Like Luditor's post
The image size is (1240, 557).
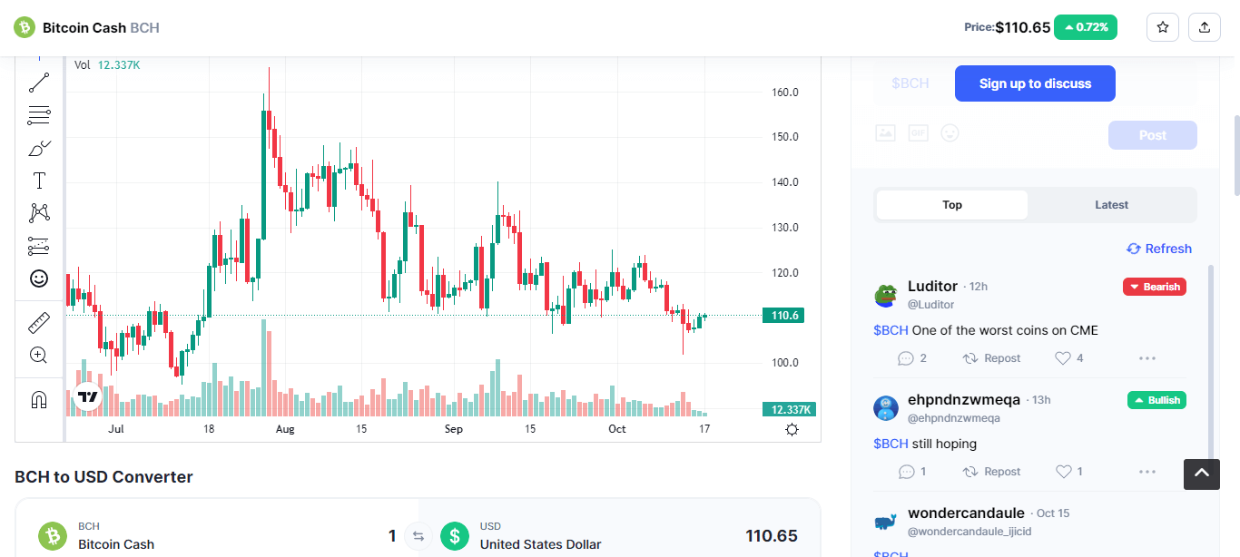1069,358
